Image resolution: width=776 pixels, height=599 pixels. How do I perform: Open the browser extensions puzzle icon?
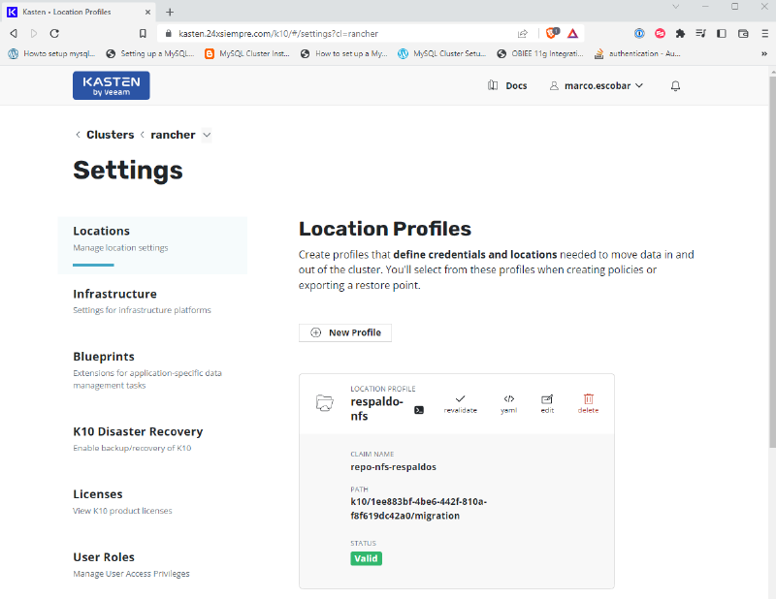tap(680, 33)
